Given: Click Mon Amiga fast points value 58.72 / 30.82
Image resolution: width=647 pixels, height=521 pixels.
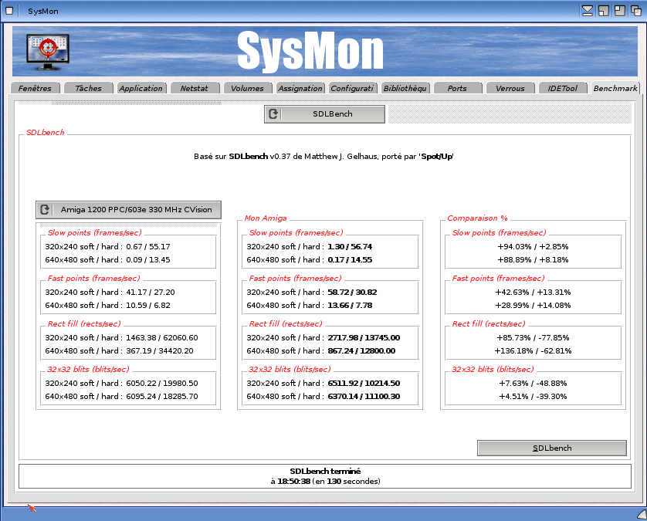Looking at the screenshot, I should coord(352,292).
